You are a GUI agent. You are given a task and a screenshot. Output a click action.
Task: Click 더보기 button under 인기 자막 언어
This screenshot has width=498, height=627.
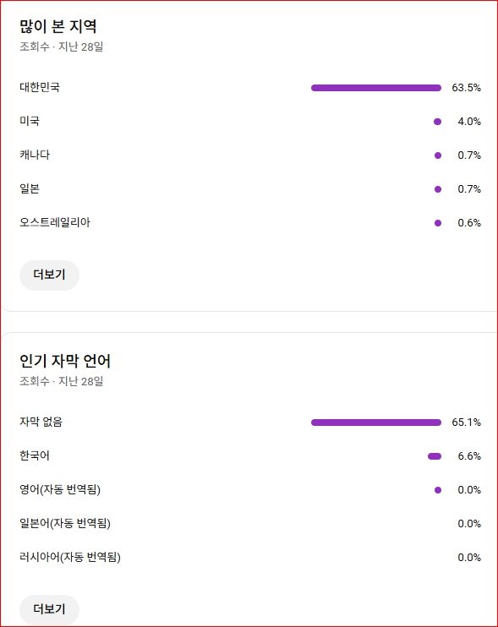[x=49, y=609]
